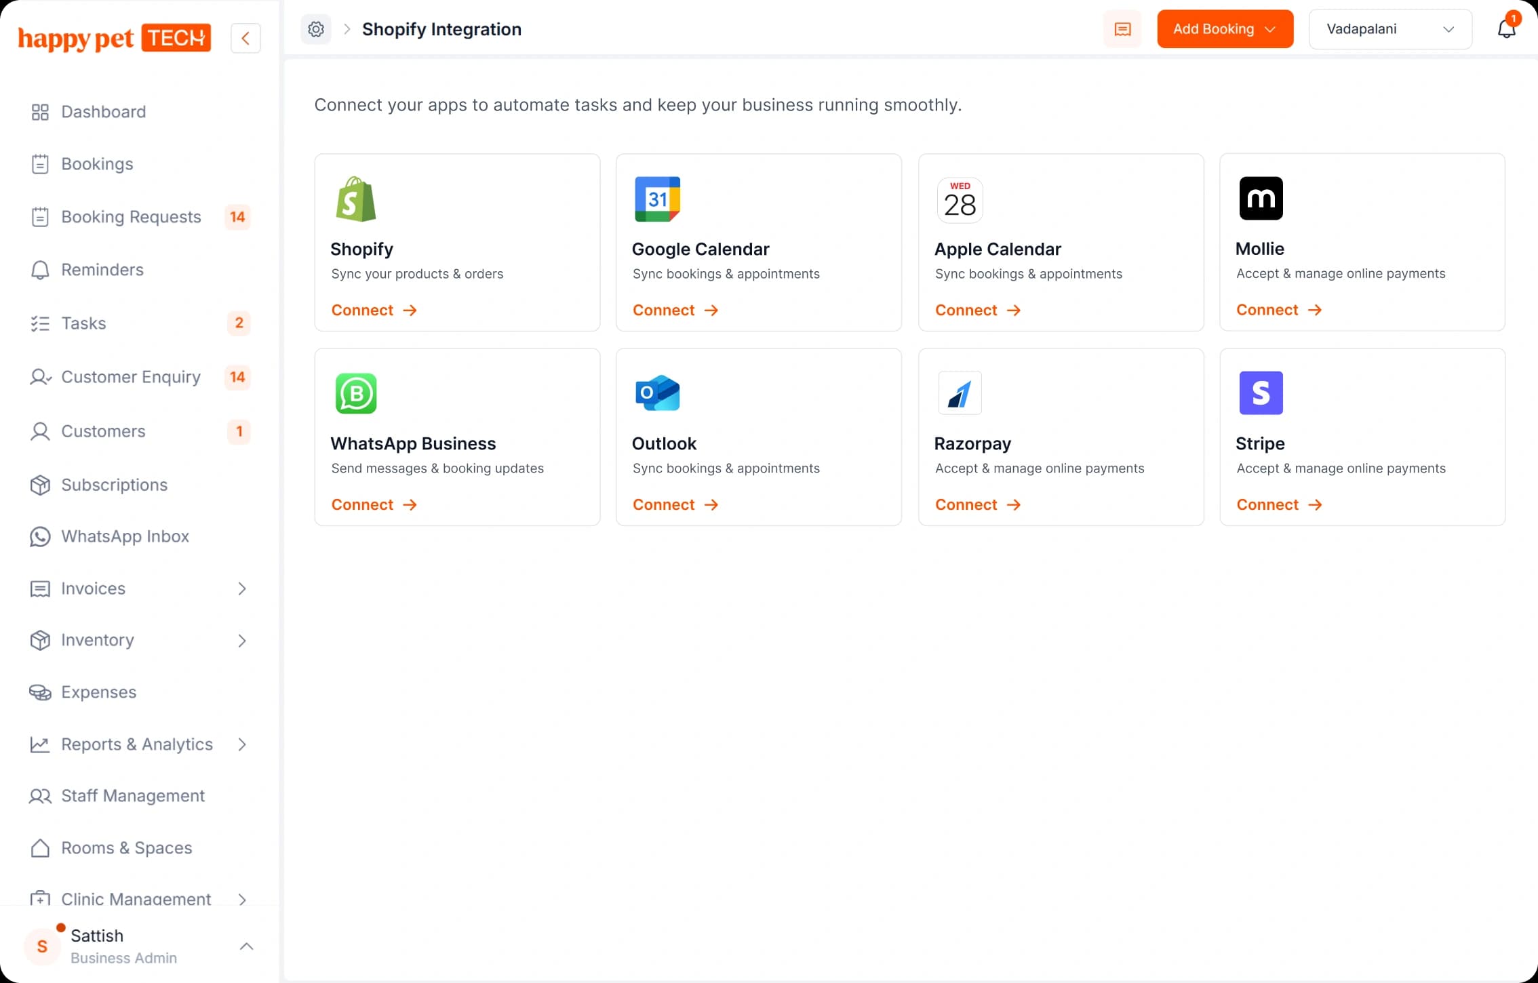
Task: Click the Booking Requests calendar icon
Action: coord(40,217)
